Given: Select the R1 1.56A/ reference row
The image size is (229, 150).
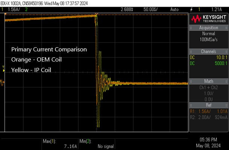Looking at the screenshot, I should pyautogui.click(x=208, y=111).
